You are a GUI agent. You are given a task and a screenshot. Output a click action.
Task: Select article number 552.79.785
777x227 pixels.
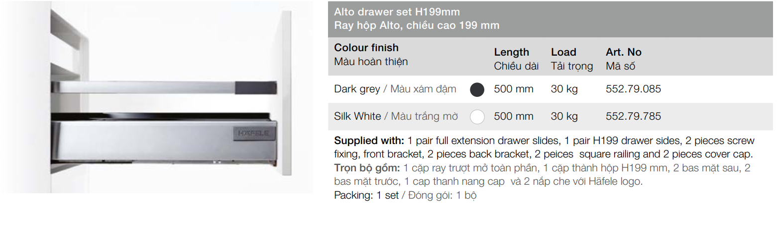(x=633, y=116)
